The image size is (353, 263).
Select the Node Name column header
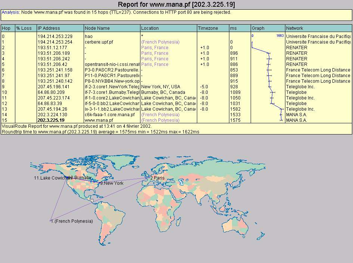(97, 28)
